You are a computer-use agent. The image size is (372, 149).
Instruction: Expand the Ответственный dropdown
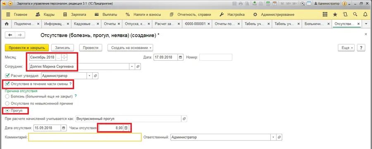(274, 137)
